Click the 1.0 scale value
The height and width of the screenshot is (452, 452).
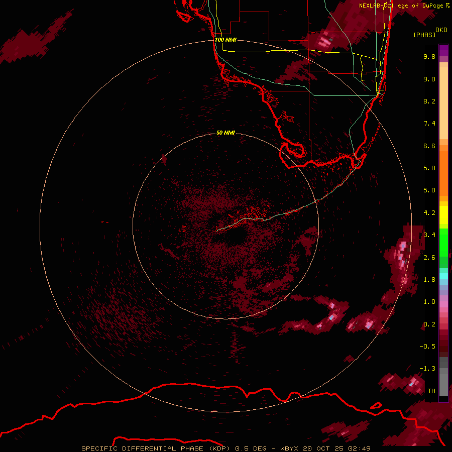(429, 302)
